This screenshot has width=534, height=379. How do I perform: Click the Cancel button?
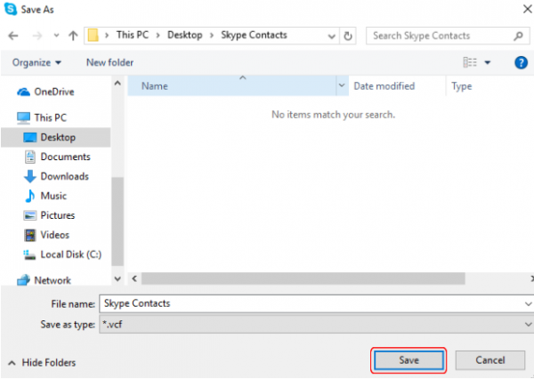click(490, 359)
